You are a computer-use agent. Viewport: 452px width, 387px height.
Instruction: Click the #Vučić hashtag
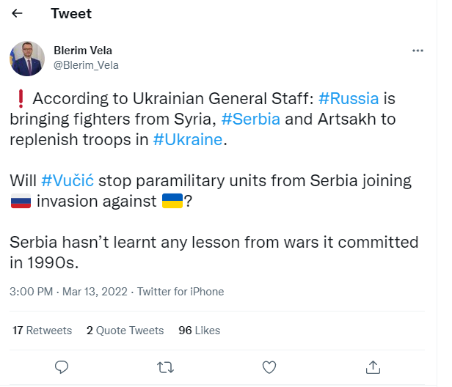[69, 180]
